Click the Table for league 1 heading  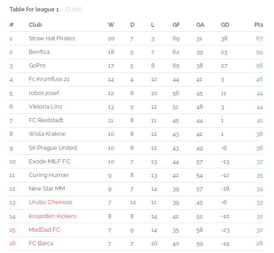pos(34,10)
